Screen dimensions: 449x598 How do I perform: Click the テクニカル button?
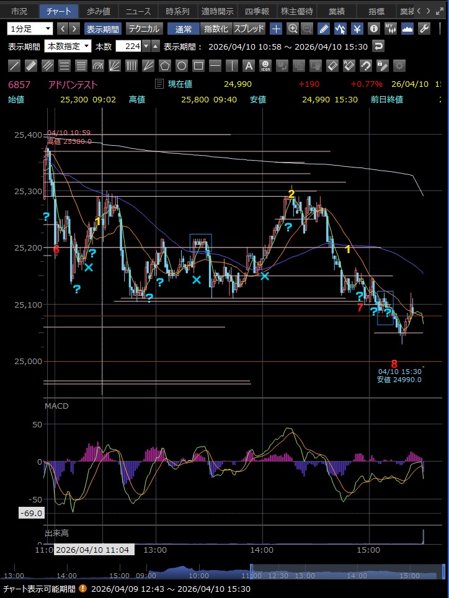(144, 29)
